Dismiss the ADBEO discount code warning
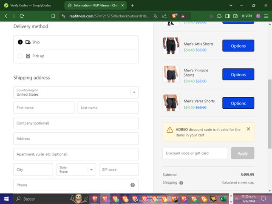272x204 pixels. tap(248, 129)
